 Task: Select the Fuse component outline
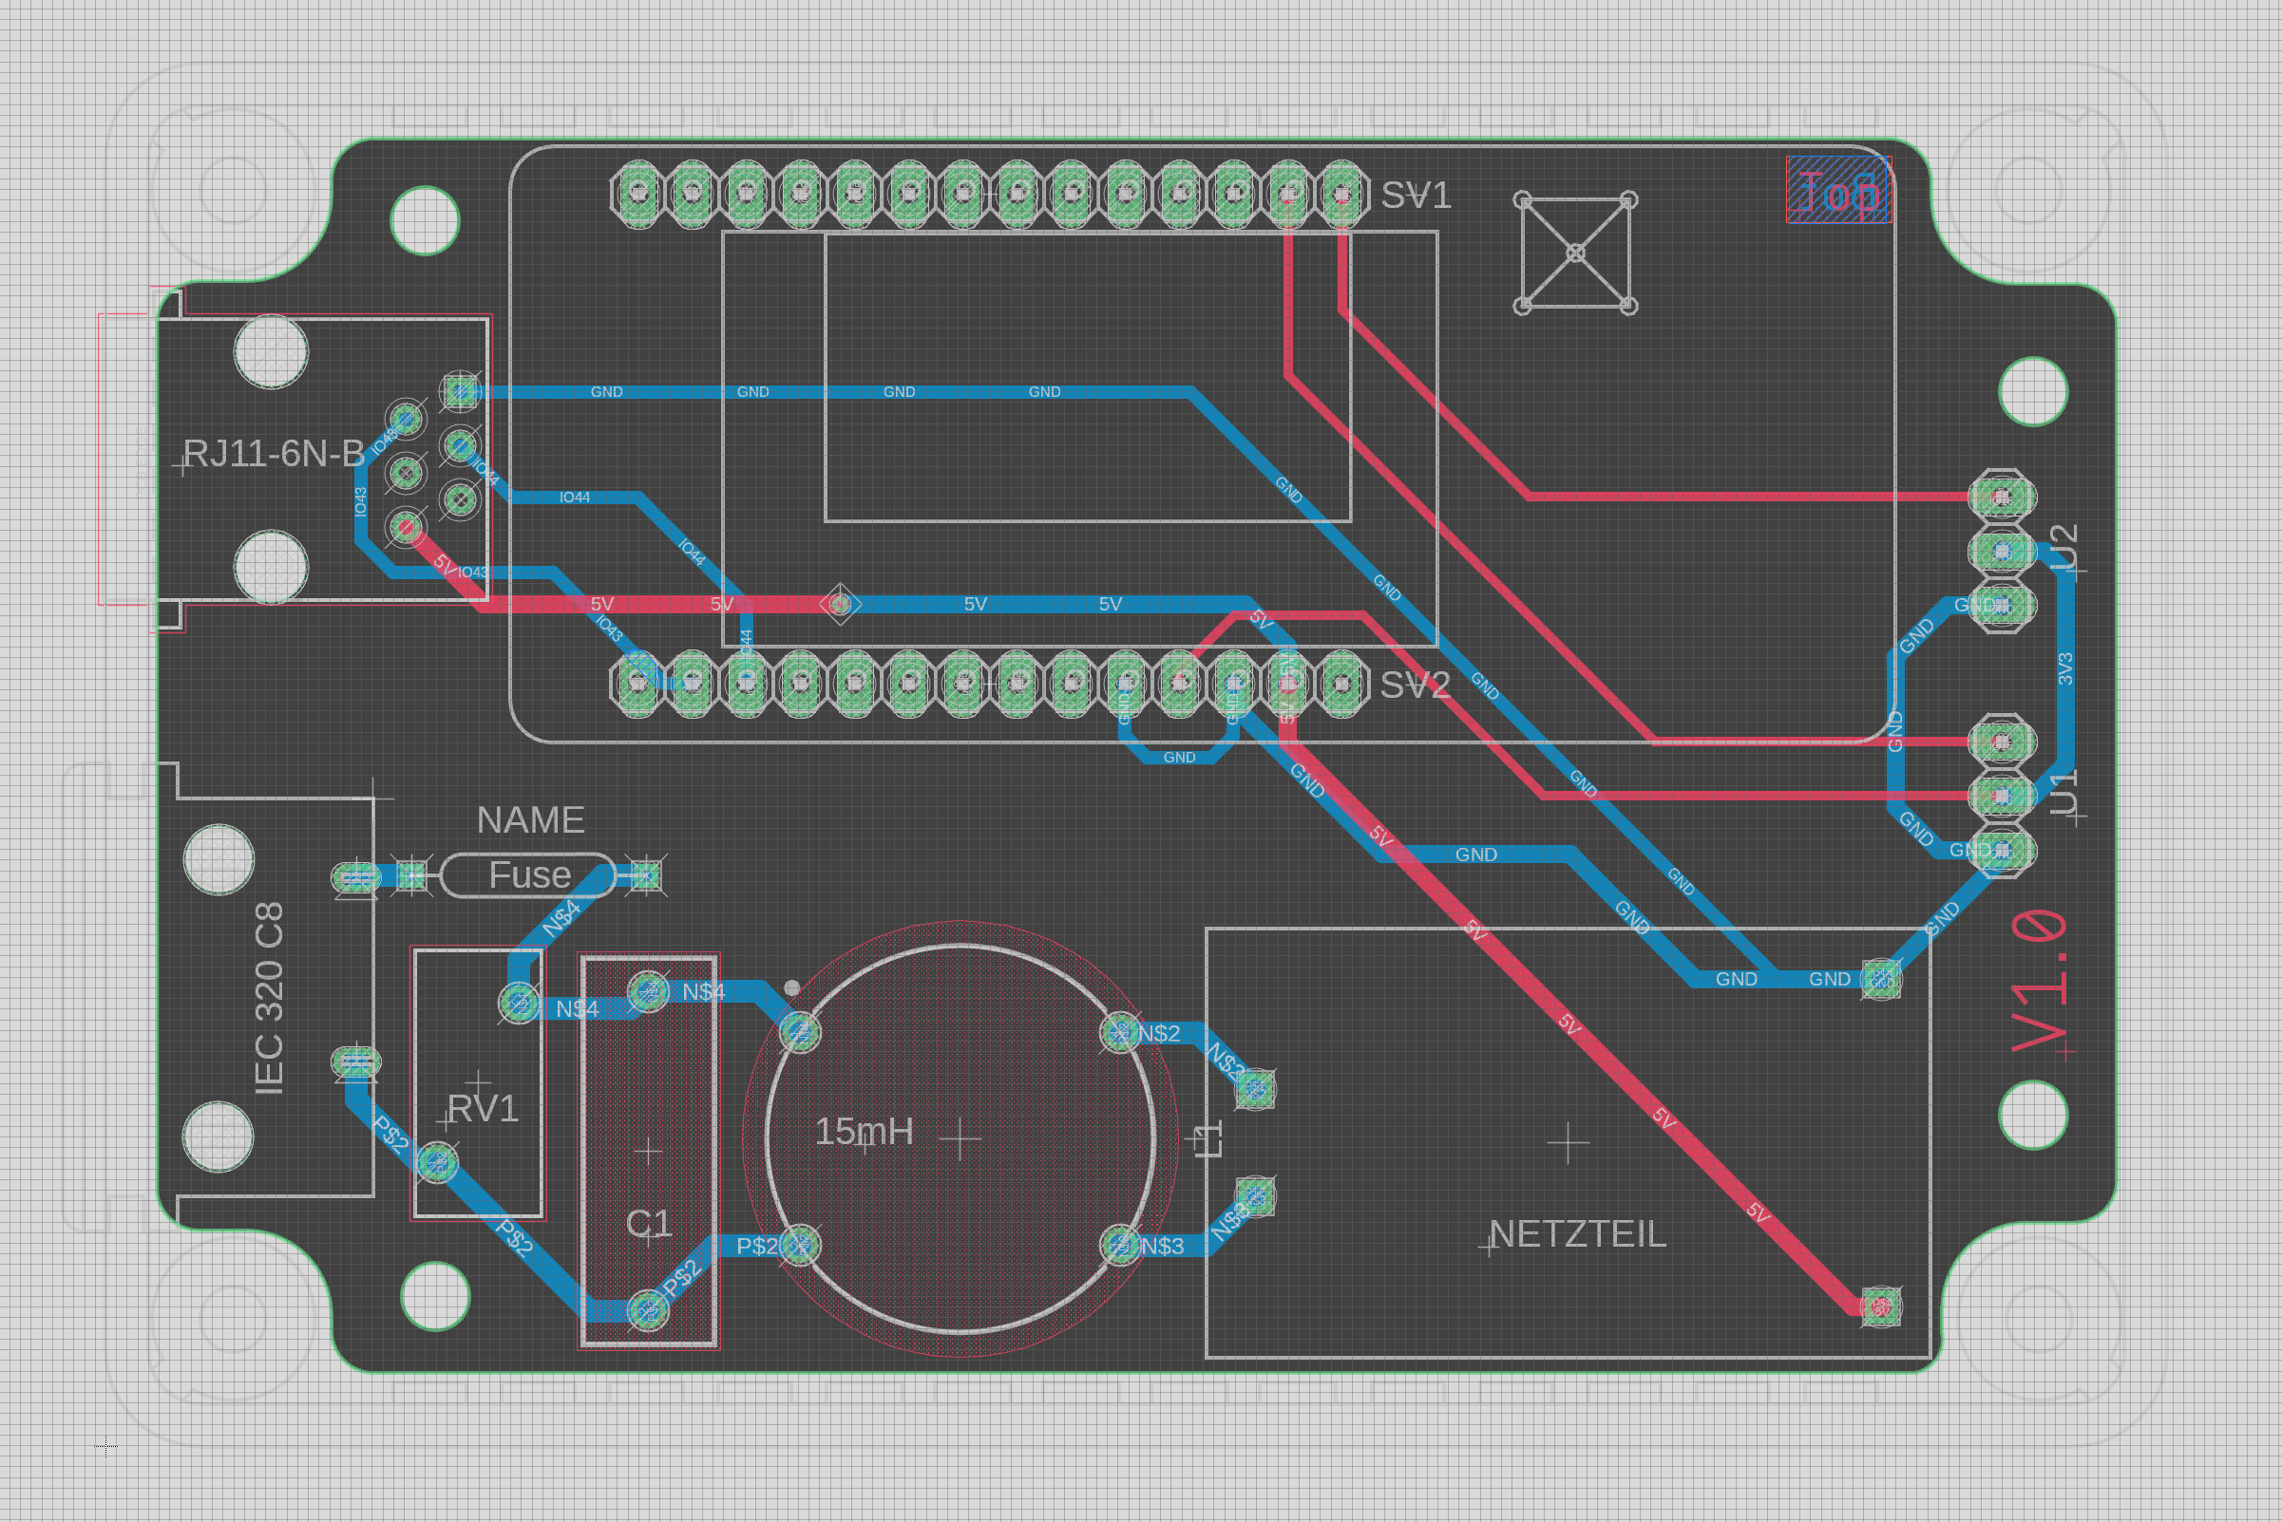[528, 875]
